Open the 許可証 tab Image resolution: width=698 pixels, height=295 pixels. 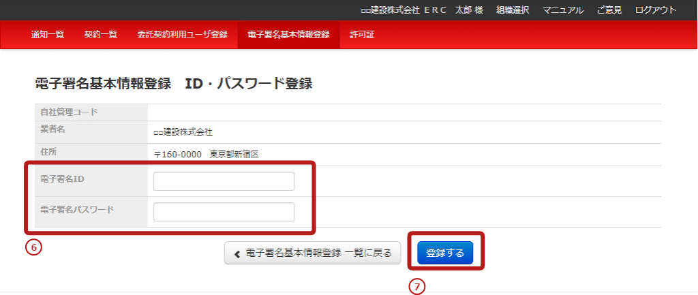coord(362,35)
